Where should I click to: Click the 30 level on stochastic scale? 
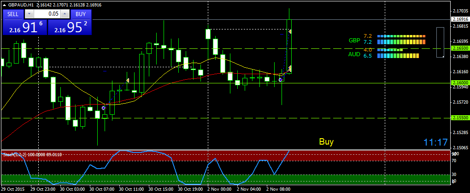click(x=454, y=175)
